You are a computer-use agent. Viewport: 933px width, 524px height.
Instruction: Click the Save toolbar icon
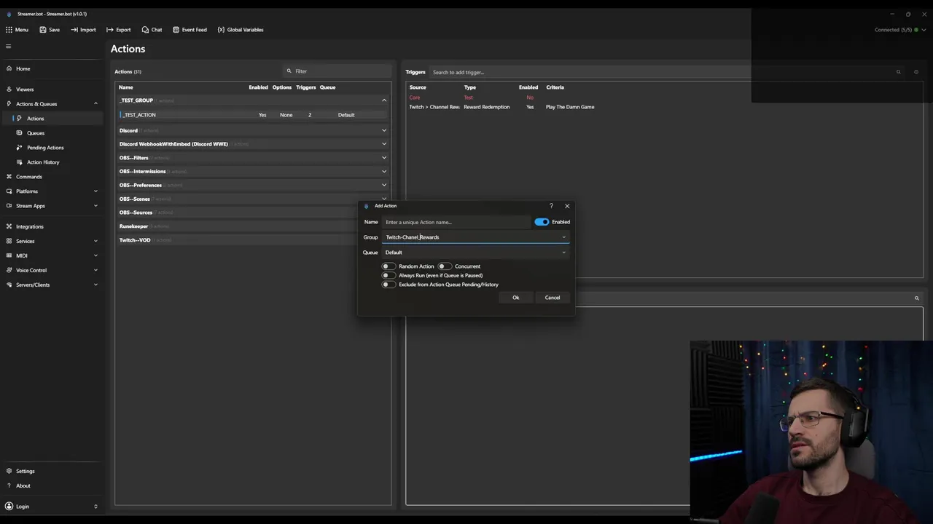43,30
